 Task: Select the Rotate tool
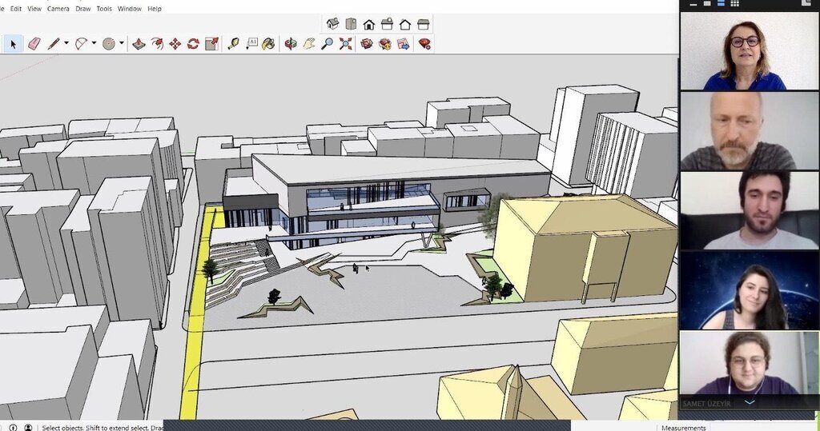tap(193, 44)
